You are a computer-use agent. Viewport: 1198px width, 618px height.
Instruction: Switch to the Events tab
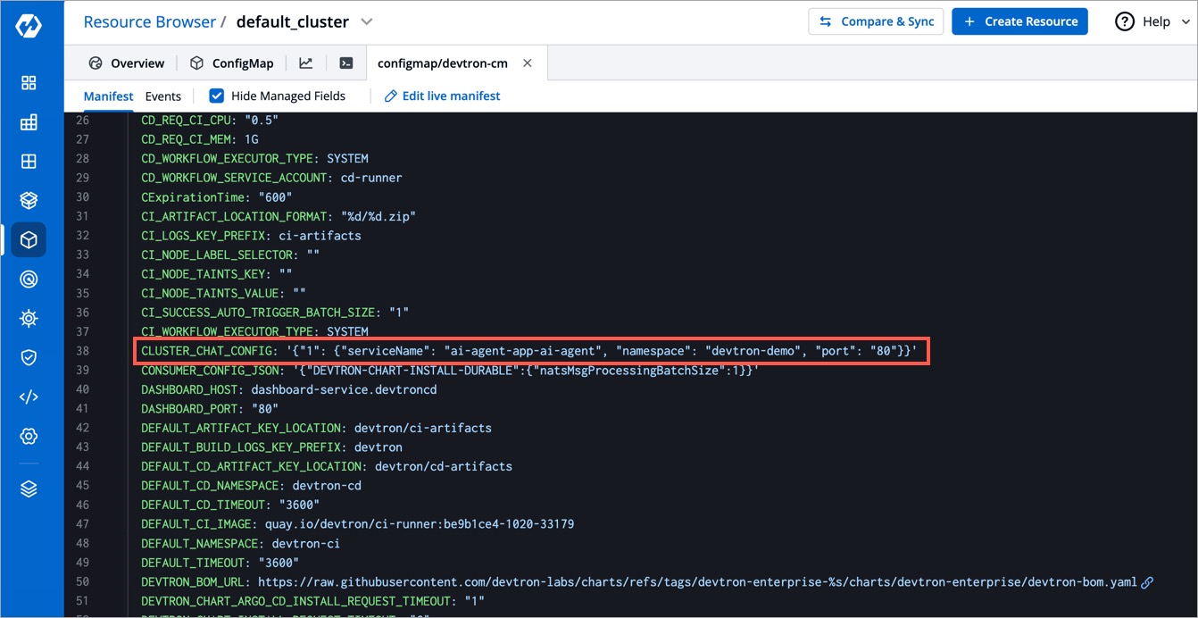click(x=162, y=96)
